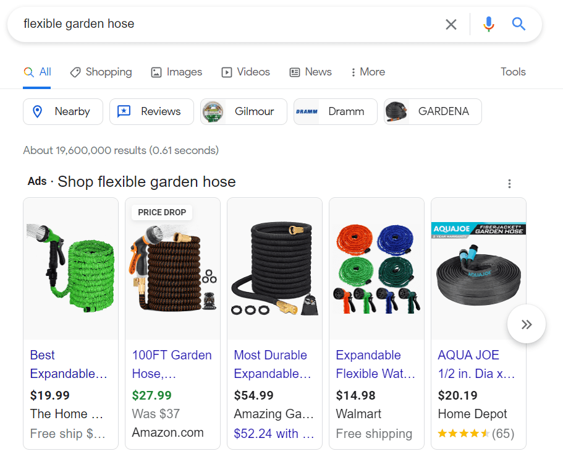This screenshot has width=563, height=459.
Task: Switch to the Shopping tab
Action: coord(101,72)
